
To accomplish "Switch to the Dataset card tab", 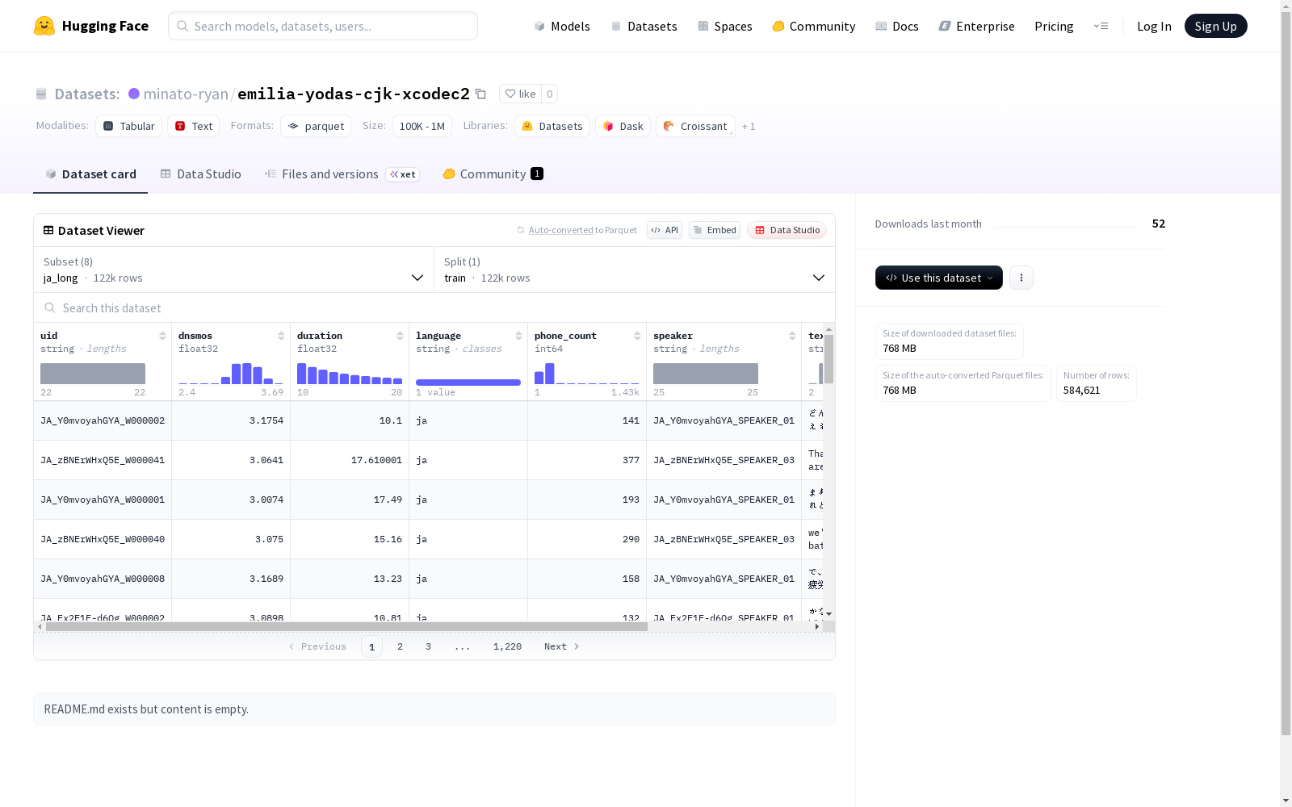I will (x=90, y=174).
